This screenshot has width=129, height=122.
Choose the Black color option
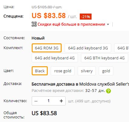(x=40, y=71)
